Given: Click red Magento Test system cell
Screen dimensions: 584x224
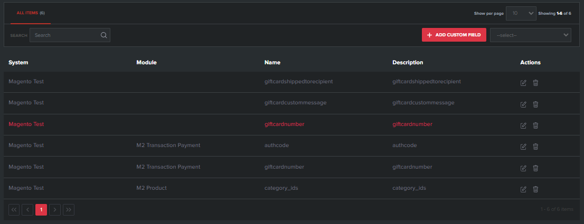Looking at the screenshot, I should tap(26, 124).
